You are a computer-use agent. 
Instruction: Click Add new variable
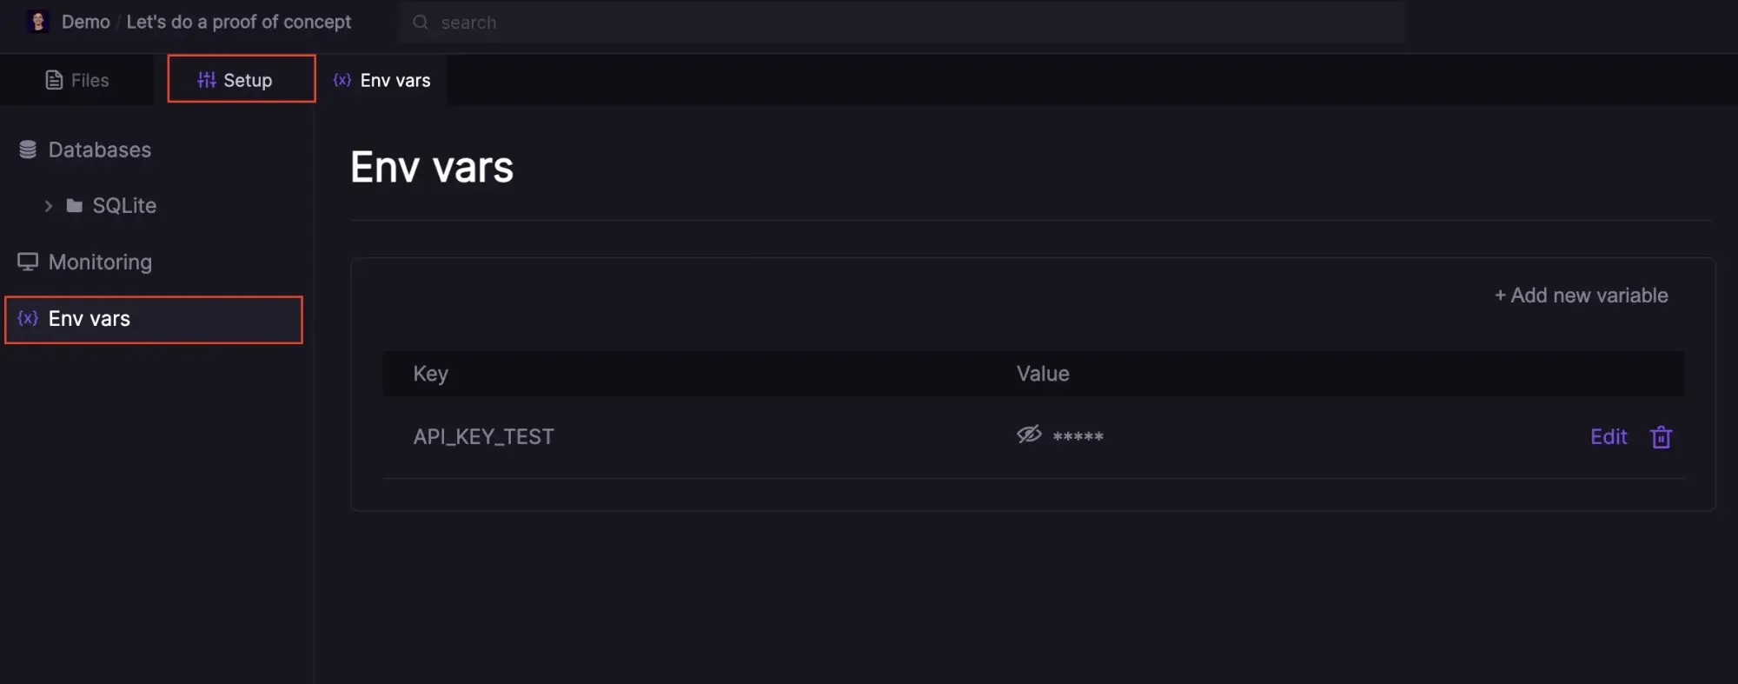pyautogui.click(x=1581, y=296)
